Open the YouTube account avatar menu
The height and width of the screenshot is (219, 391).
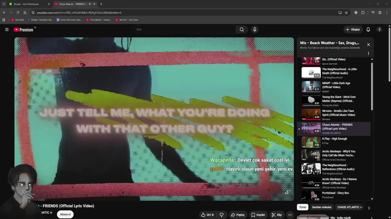coord(379,30)
